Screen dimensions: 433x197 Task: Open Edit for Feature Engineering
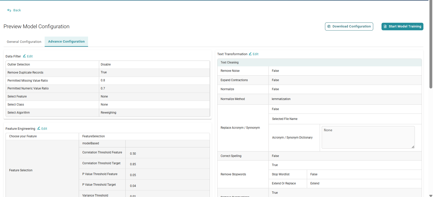click(x=42, y=128)
